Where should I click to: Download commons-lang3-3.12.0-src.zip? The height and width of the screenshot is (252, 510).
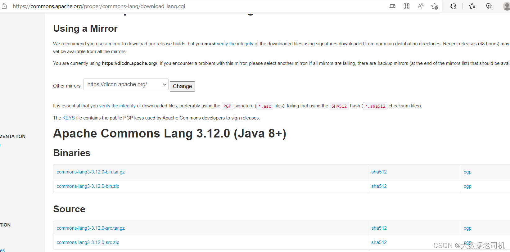88,242
